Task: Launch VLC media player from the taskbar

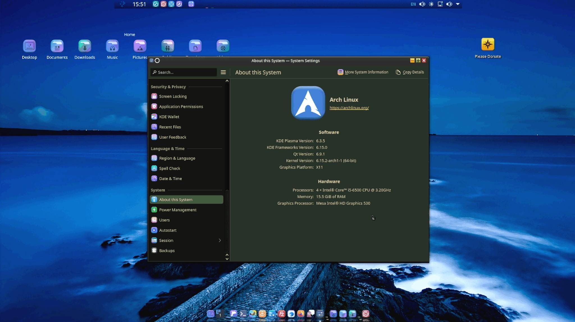Action: (x=263, y=314)
